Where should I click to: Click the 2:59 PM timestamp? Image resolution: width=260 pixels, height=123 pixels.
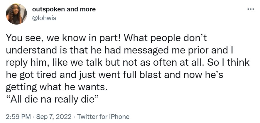18,117
